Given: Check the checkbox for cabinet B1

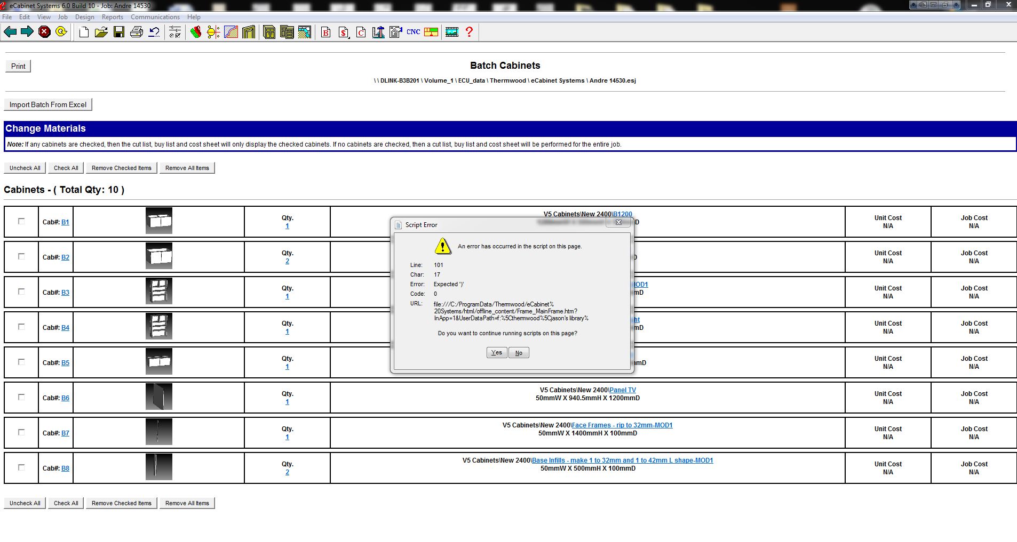Looking at the screenshot, I should point(21,221).
